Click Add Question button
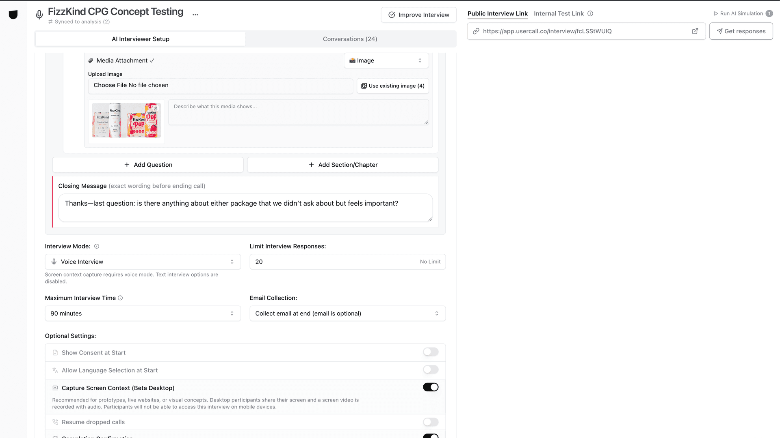Viewport: 780px width, 438px height. [x=148, y=165]
